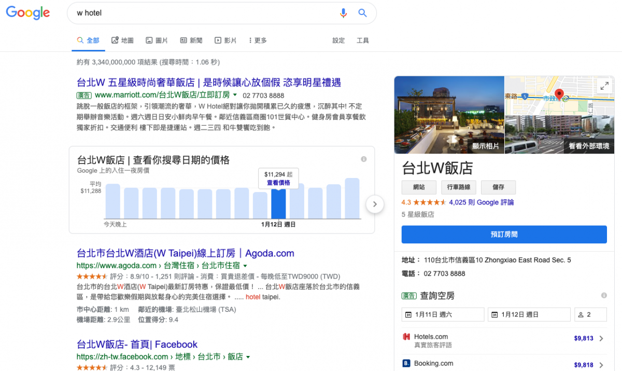Open check-out date field 1月12日 週日
The width and height of the screenshot is (622, 371).
[529, 314]
